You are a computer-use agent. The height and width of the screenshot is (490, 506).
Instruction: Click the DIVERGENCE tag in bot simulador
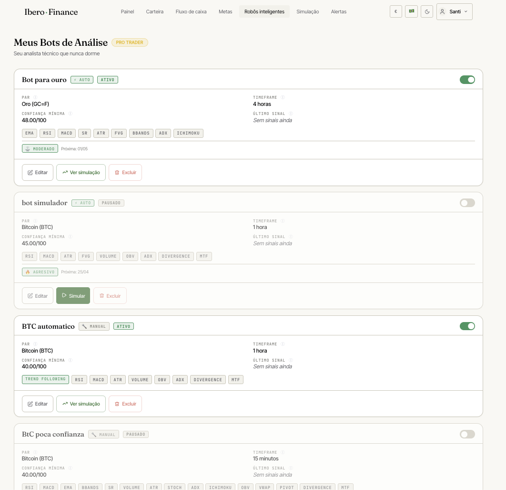[x=176, y=256]
